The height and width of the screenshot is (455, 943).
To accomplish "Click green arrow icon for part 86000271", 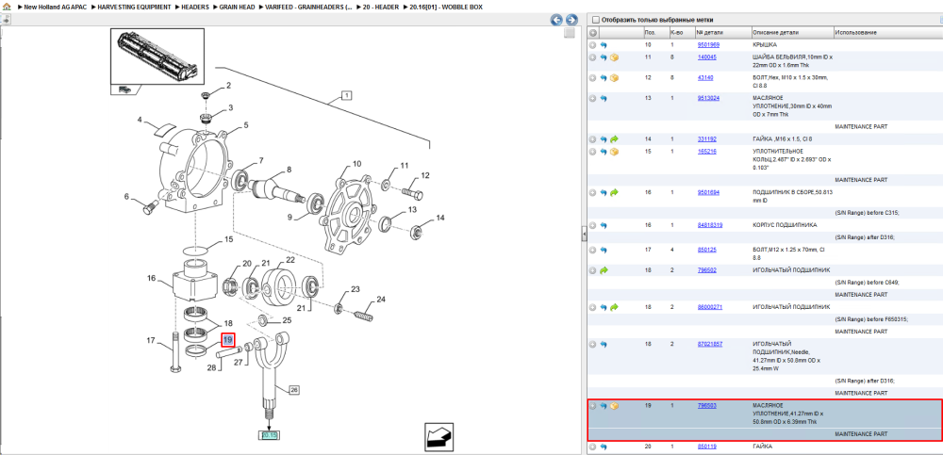I will [x=615, y=308].
